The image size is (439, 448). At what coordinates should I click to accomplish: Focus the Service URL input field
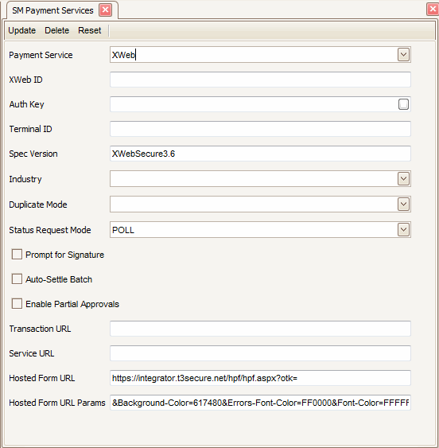coord(260,353)
